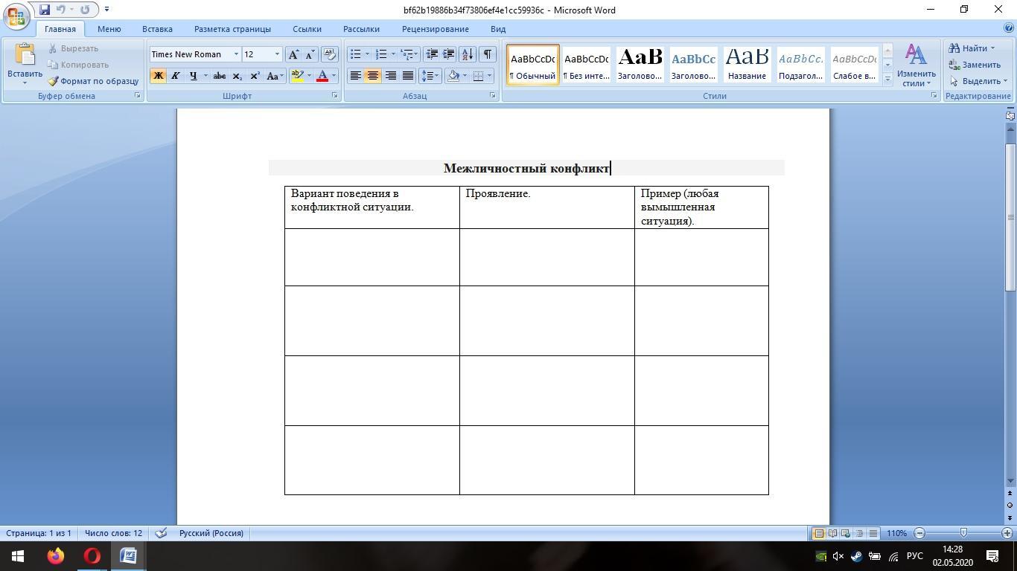Image resolution: width=1017 pixels, height=571 pixels.
Task: Click the zoom slider handle
Action: [963, 533]
